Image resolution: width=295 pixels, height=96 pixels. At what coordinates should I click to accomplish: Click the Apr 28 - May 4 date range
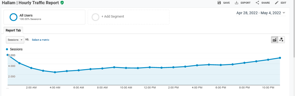click(258, 13)
